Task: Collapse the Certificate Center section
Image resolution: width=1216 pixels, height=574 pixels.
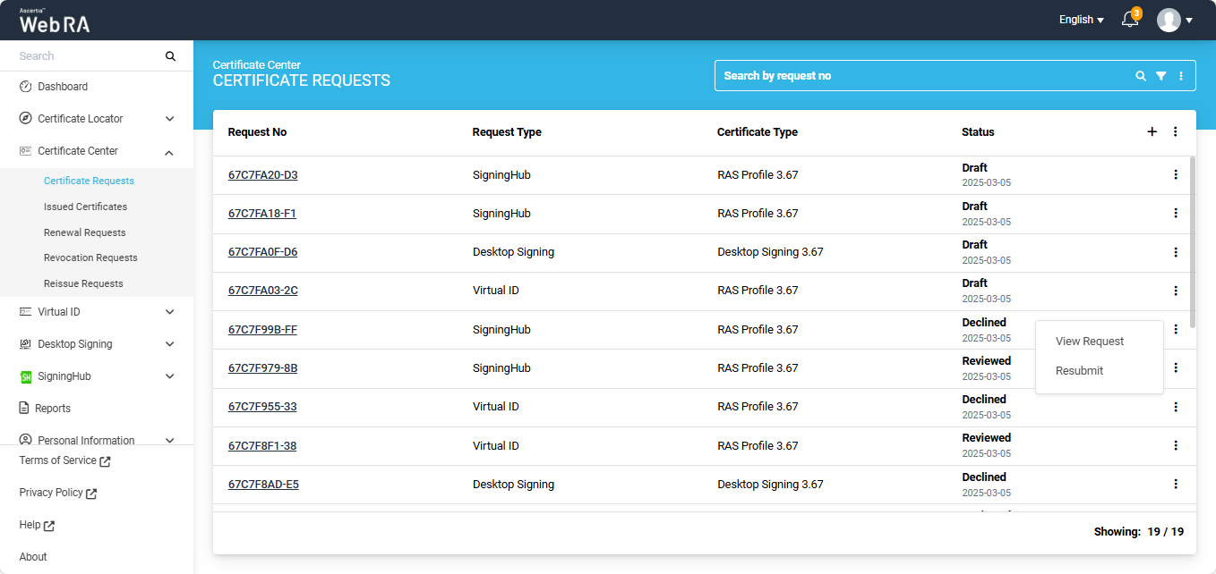Action: 169,151
